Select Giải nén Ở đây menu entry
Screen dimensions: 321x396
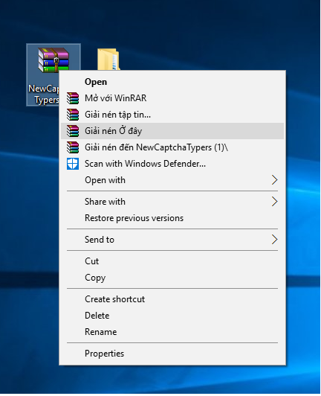point(172,131)
